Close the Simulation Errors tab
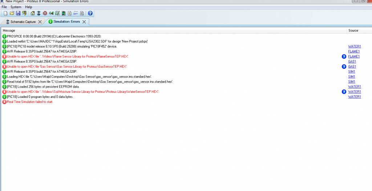This screenshot has width=372, height=191. [84, 21]
